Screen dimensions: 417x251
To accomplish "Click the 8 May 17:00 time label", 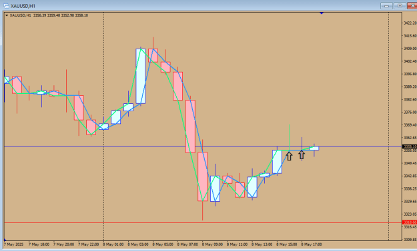I will click(x=312, y=244).
